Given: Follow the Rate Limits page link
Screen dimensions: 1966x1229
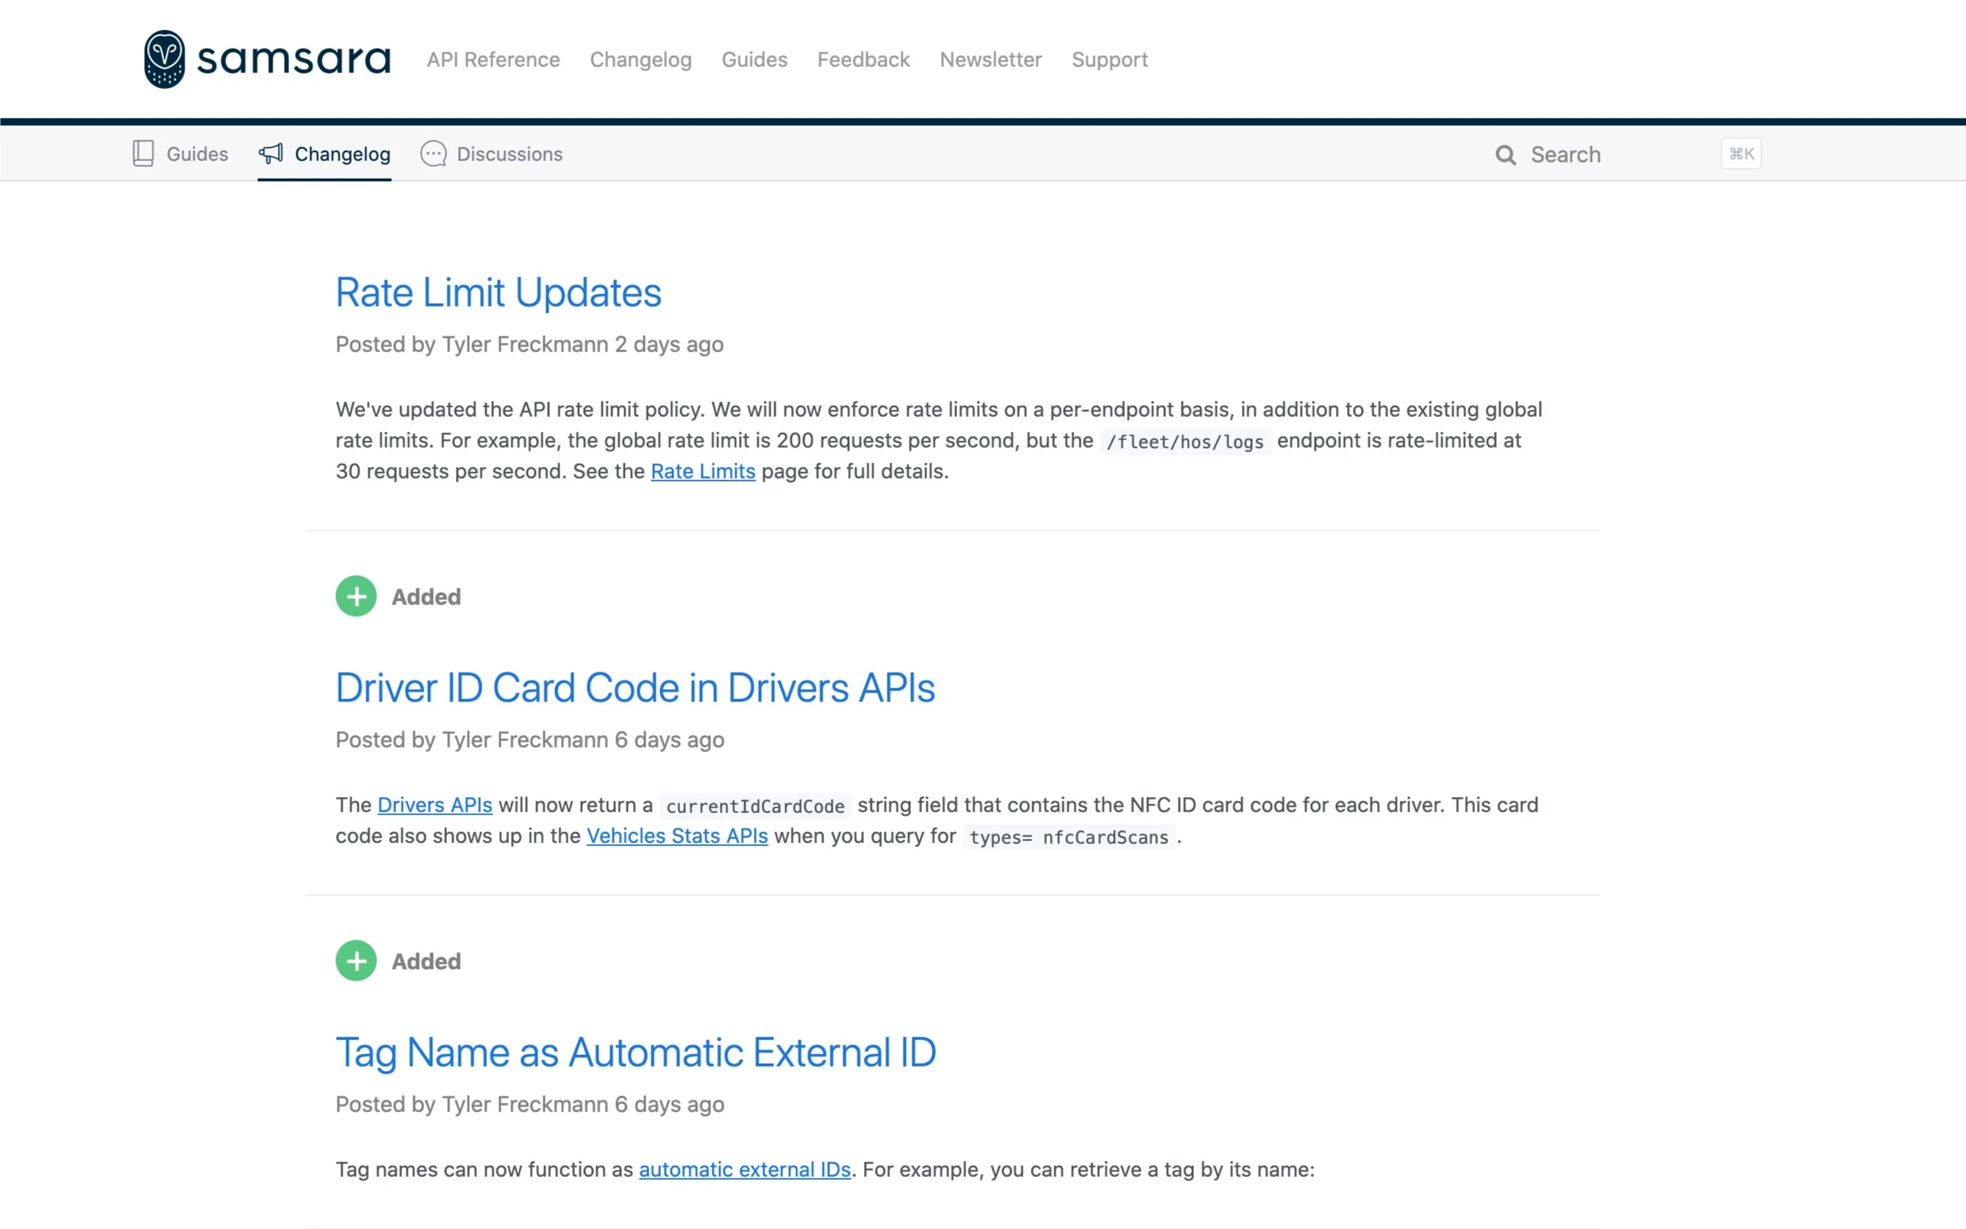Looking at the screenshot, I should 702,471.
